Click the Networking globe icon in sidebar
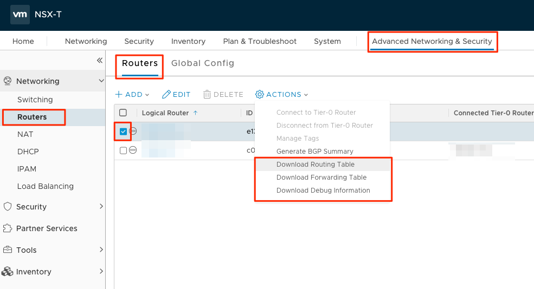 pos(7,81)
